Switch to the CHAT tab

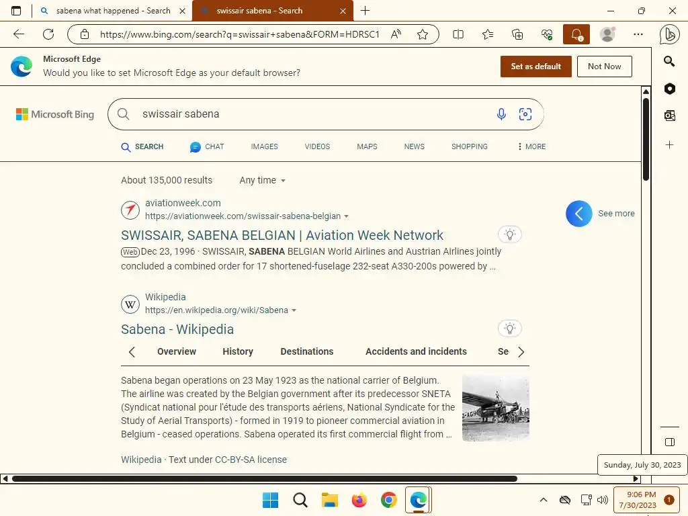[x=207, y=146]
